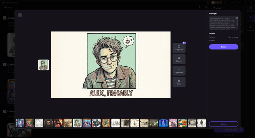Open the vintage newspaper comic strip thumbnail

tap(144, 123)
